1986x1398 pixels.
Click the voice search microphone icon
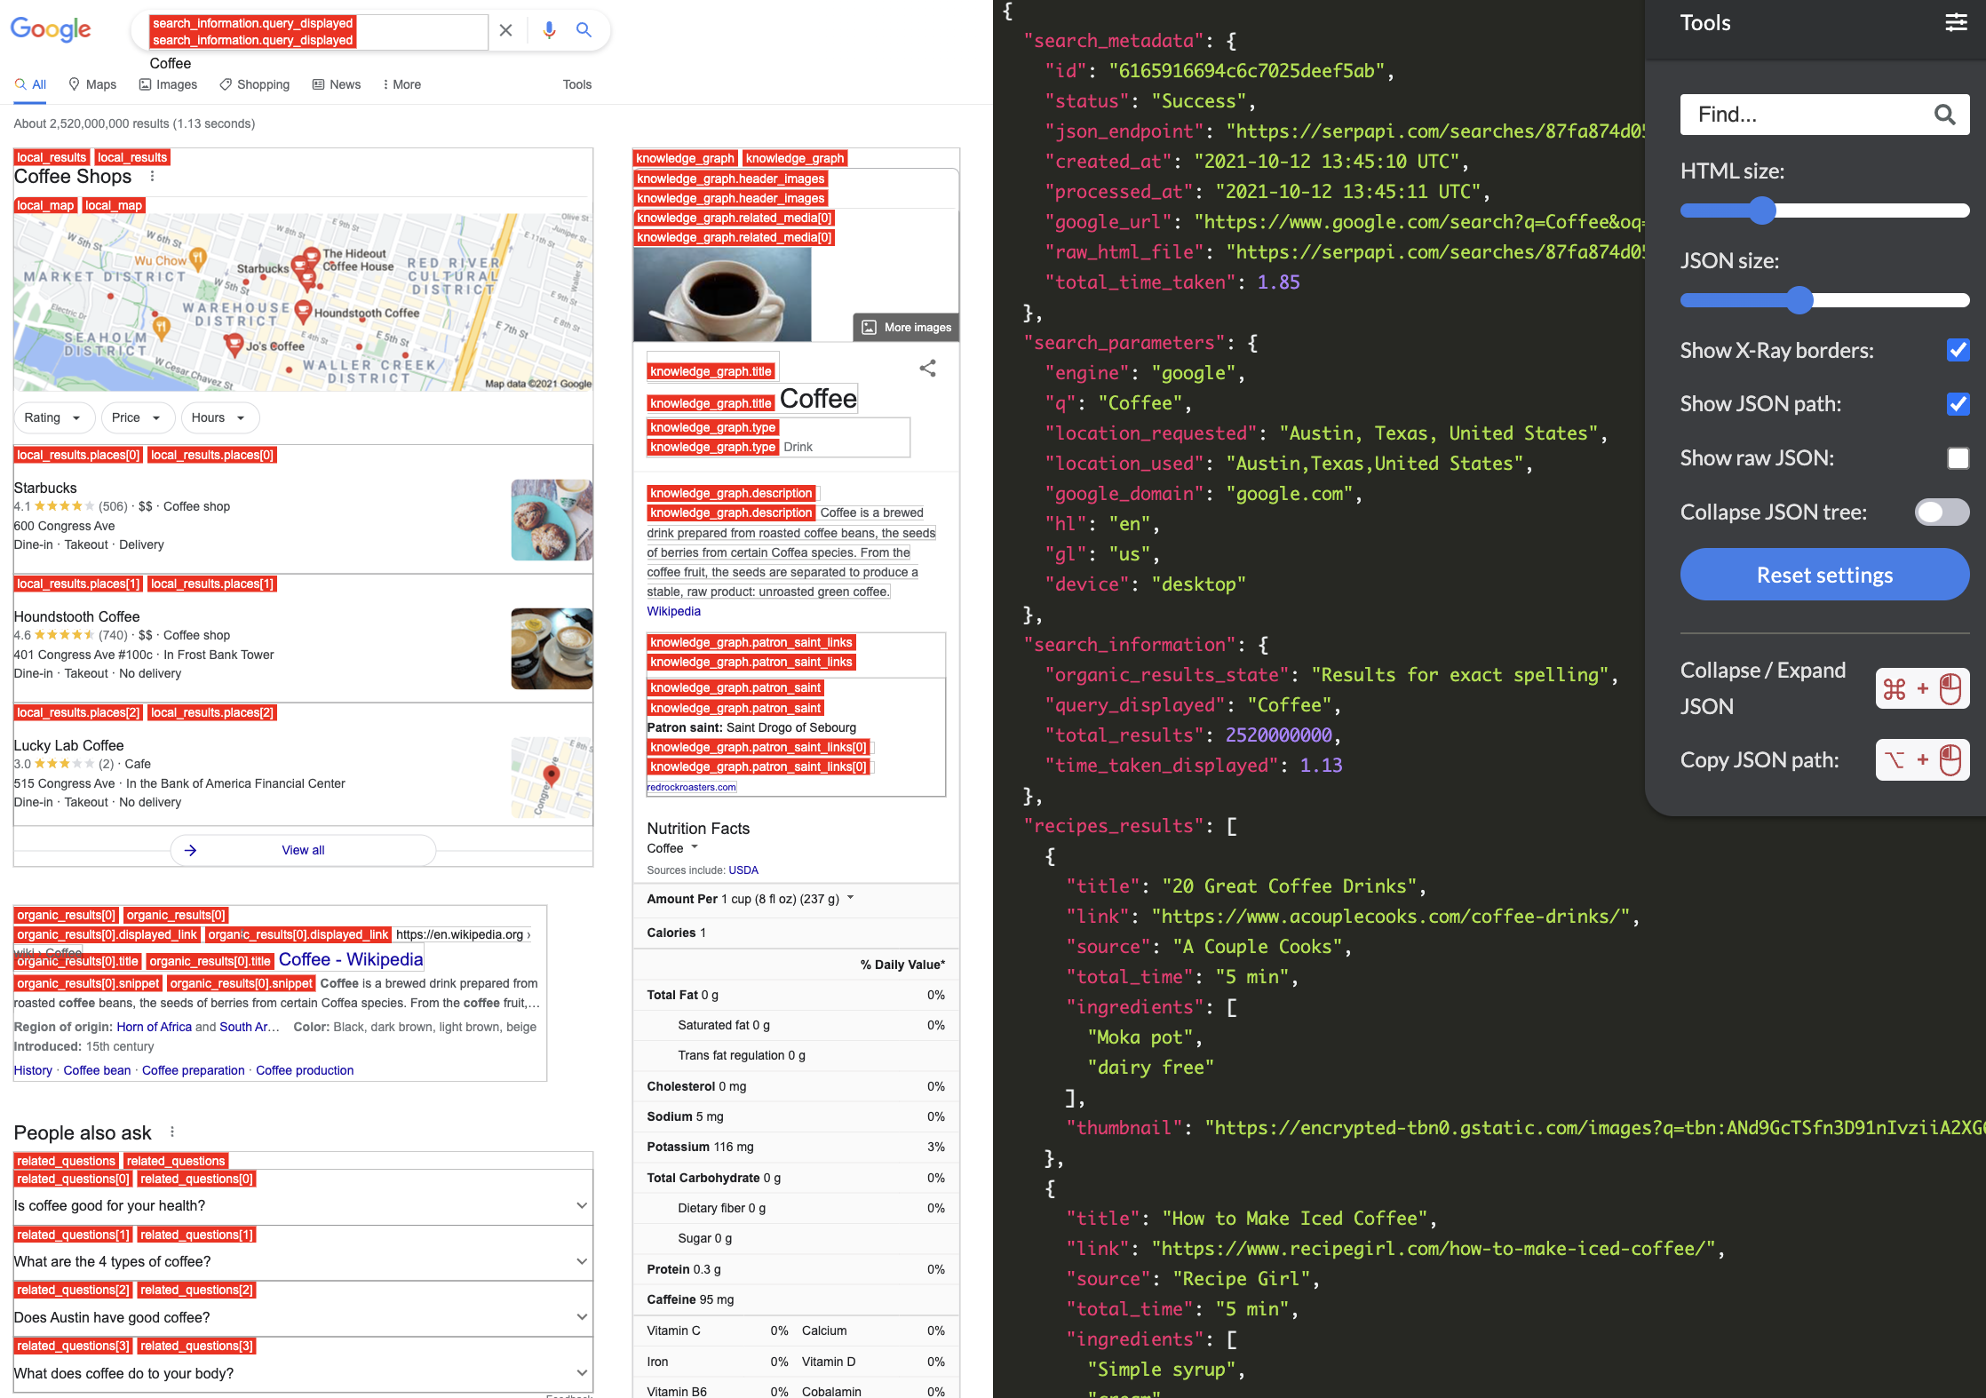549,30
